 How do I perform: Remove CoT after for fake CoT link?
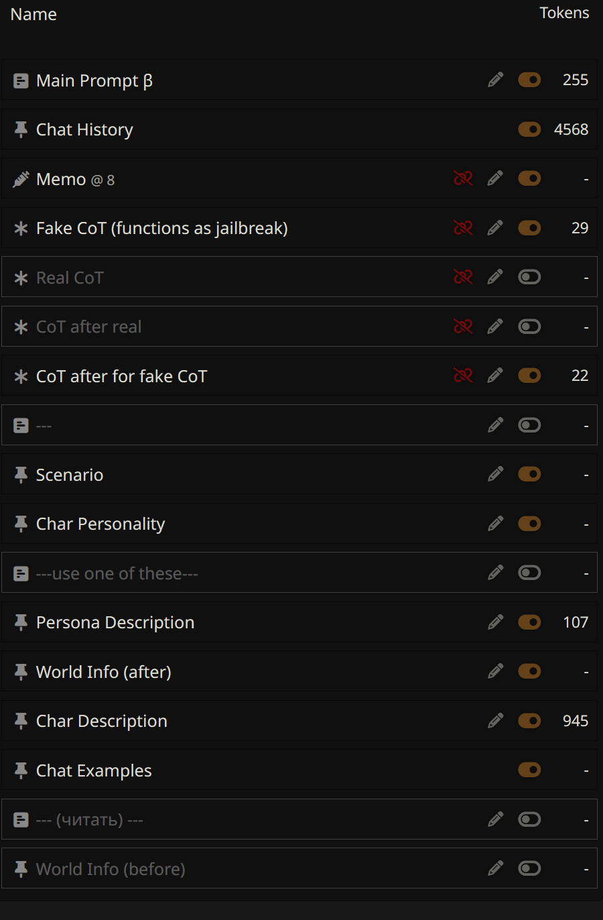click(463, 376)
